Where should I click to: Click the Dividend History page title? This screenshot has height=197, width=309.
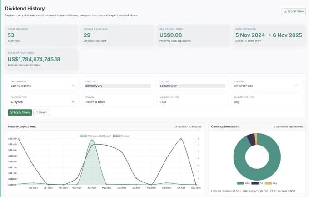click(x=25, y=9)
